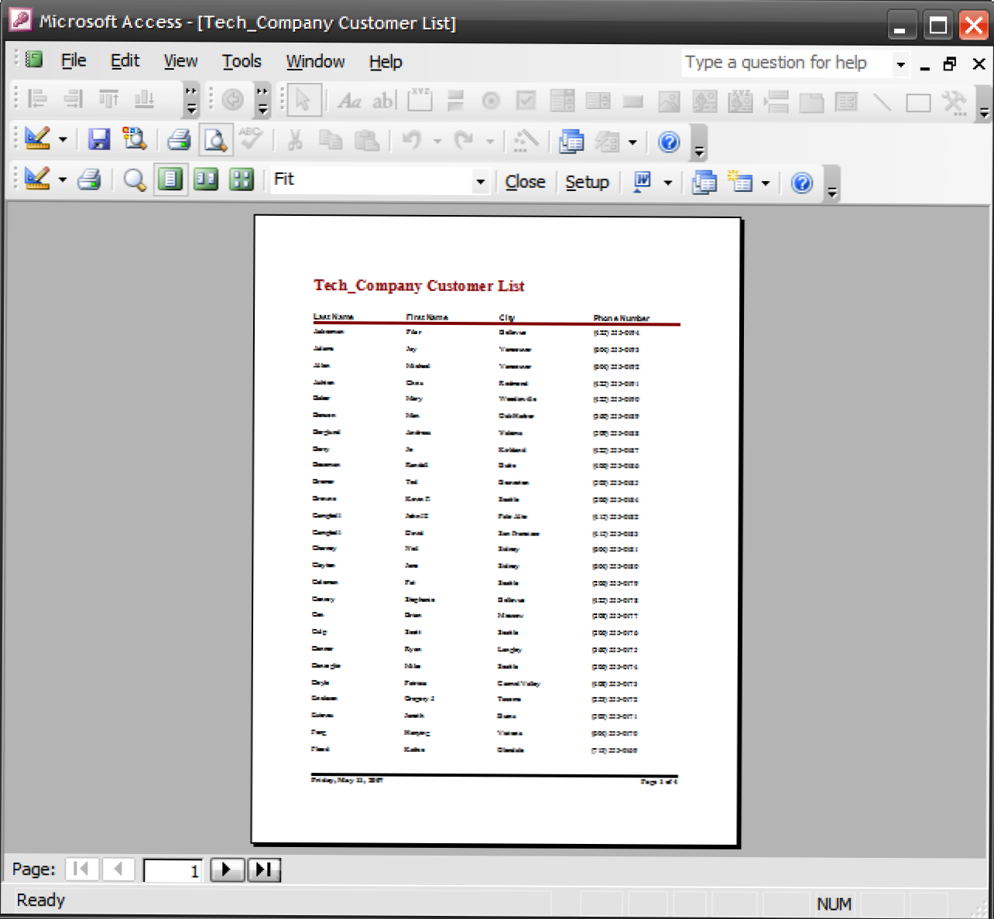Toggle the Option Button toolbox tool

(490, 101)
